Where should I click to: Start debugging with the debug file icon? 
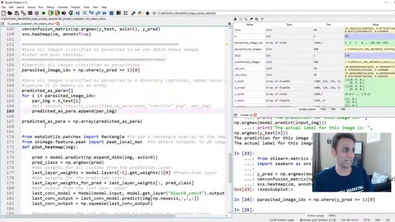[x=78, y=13]
